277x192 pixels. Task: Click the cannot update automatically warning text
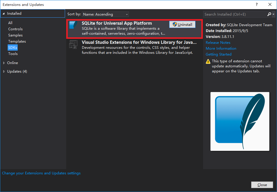tap(241, 66)
